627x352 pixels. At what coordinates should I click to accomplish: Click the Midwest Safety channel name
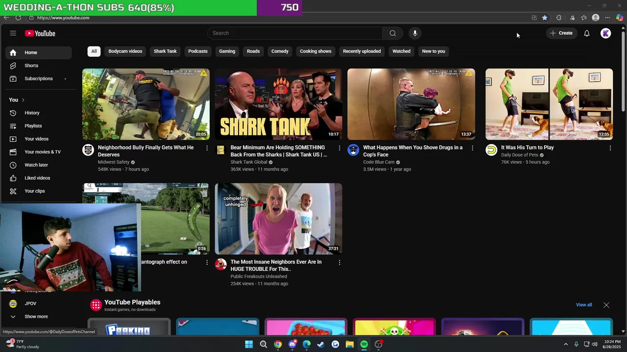point(114,162)
